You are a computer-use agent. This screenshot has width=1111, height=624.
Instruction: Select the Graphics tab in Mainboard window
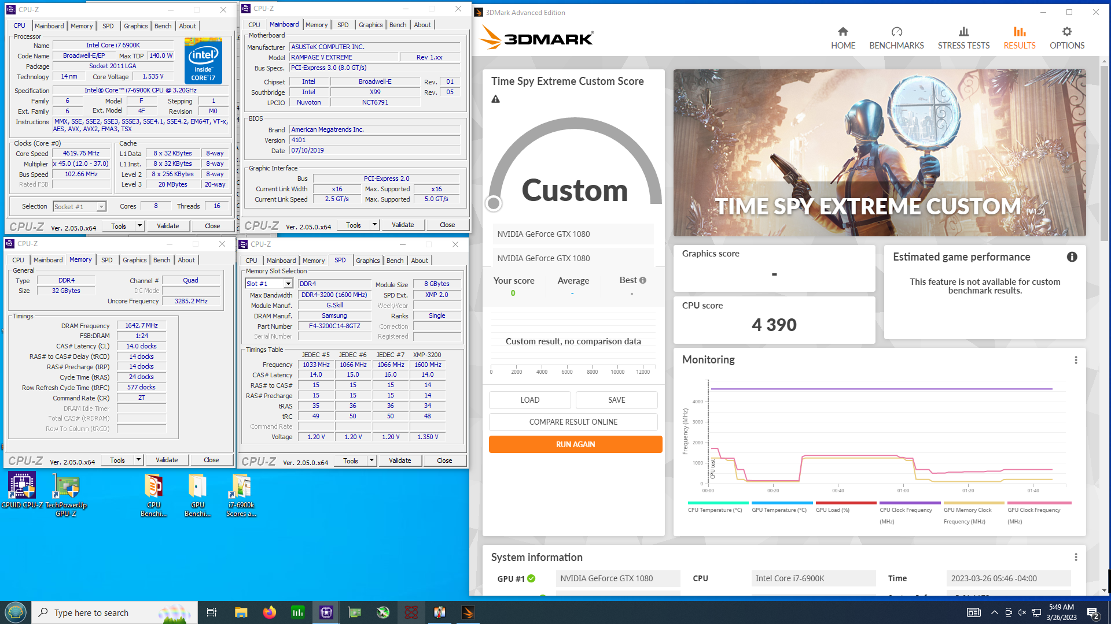(x=370, y=25)
